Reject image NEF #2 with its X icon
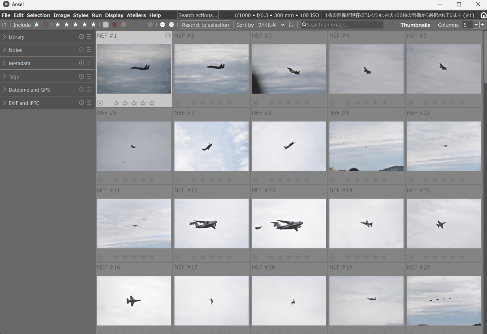The height and width of the screenshot is (334, 487). 177,103
